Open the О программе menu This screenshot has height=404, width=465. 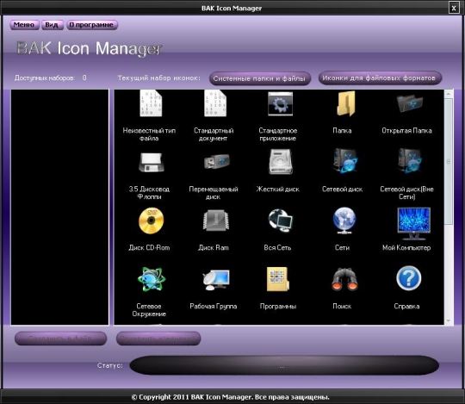tap(92, 25)
